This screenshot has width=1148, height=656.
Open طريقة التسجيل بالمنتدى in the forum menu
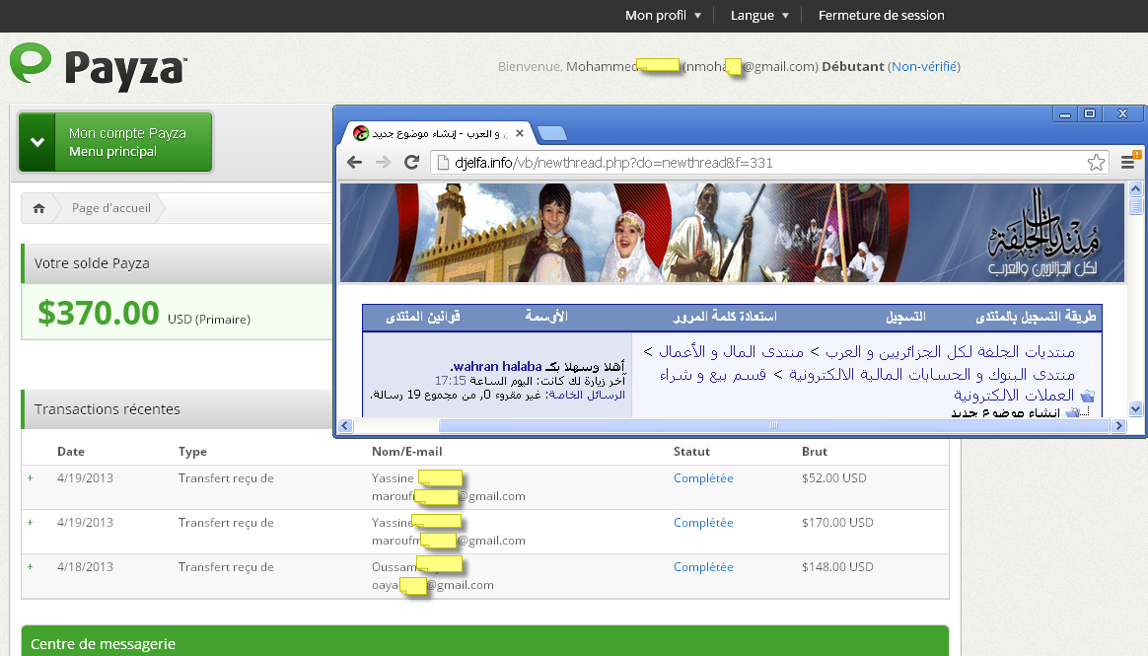[x=1036, y=317]
